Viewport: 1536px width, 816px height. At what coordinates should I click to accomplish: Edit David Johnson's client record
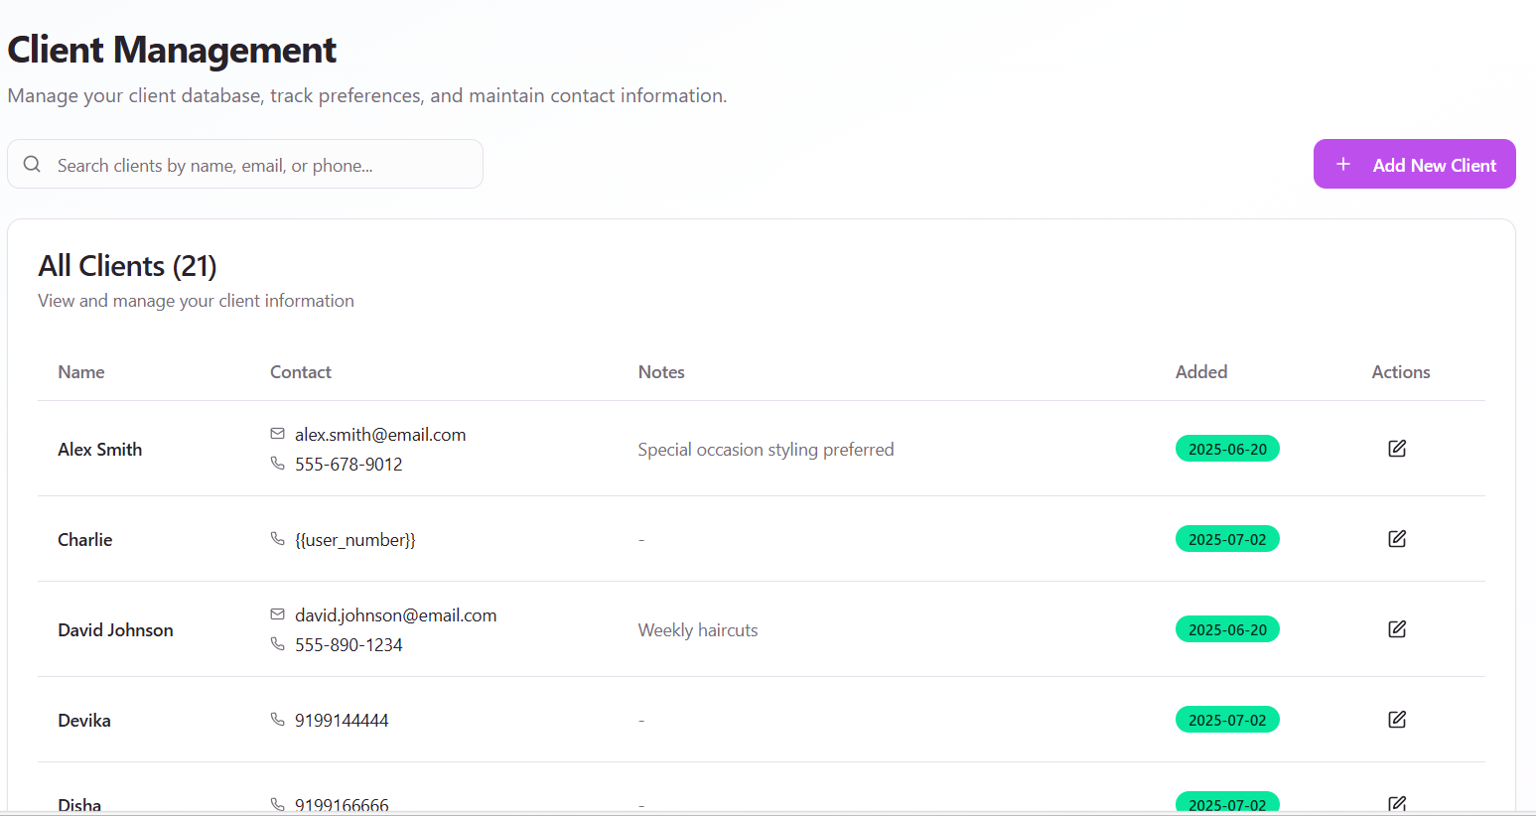[1397, 629]
